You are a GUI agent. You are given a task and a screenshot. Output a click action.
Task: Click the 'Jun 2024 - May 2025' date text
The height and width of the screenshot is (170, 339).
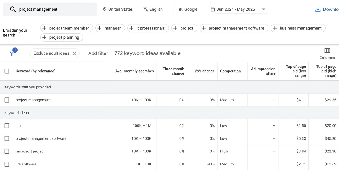click(x=236, y=9)
